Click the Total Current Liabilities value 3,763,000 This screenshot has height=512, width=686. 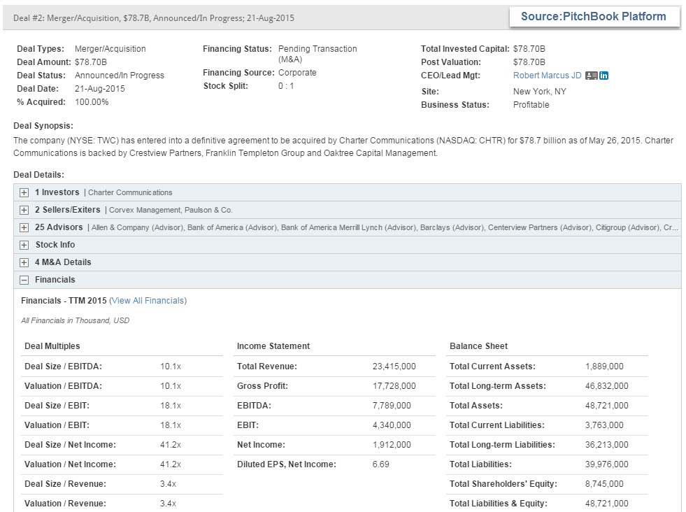(x=604, y=425)
